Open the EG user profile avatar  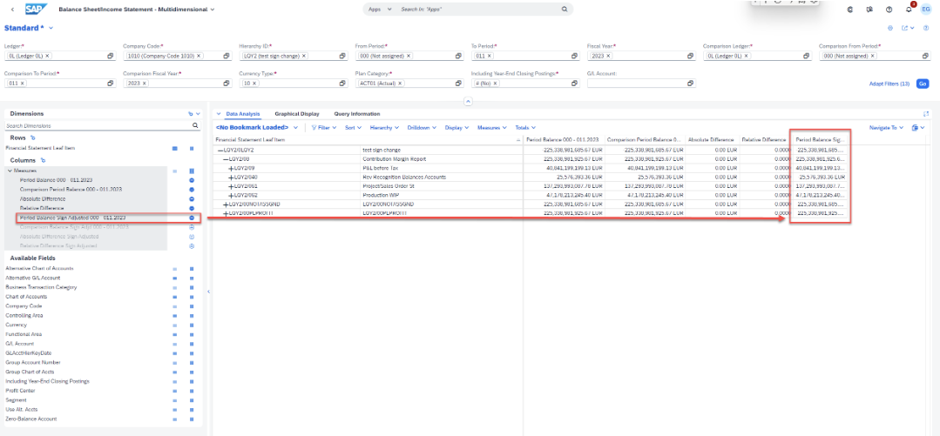[925, 10]
